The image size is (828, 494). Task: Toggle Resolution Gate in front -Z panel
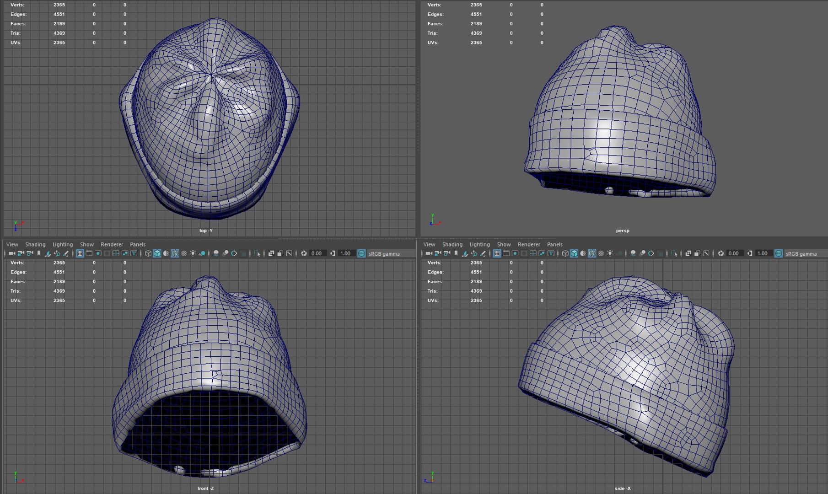98,253
